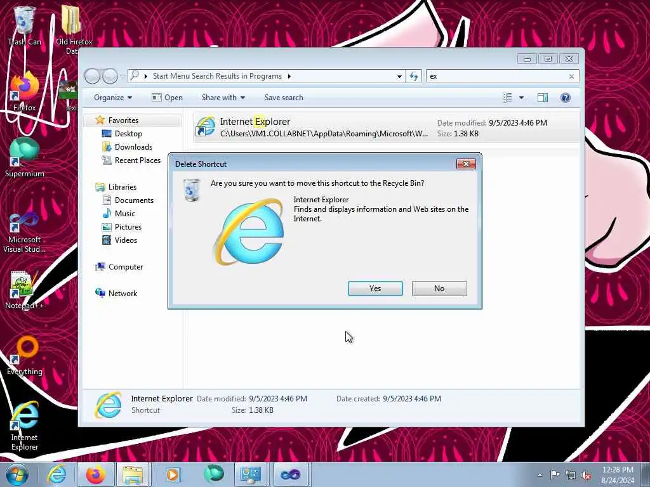Click the Recycle Bin icon in dialog

point(192,190)
